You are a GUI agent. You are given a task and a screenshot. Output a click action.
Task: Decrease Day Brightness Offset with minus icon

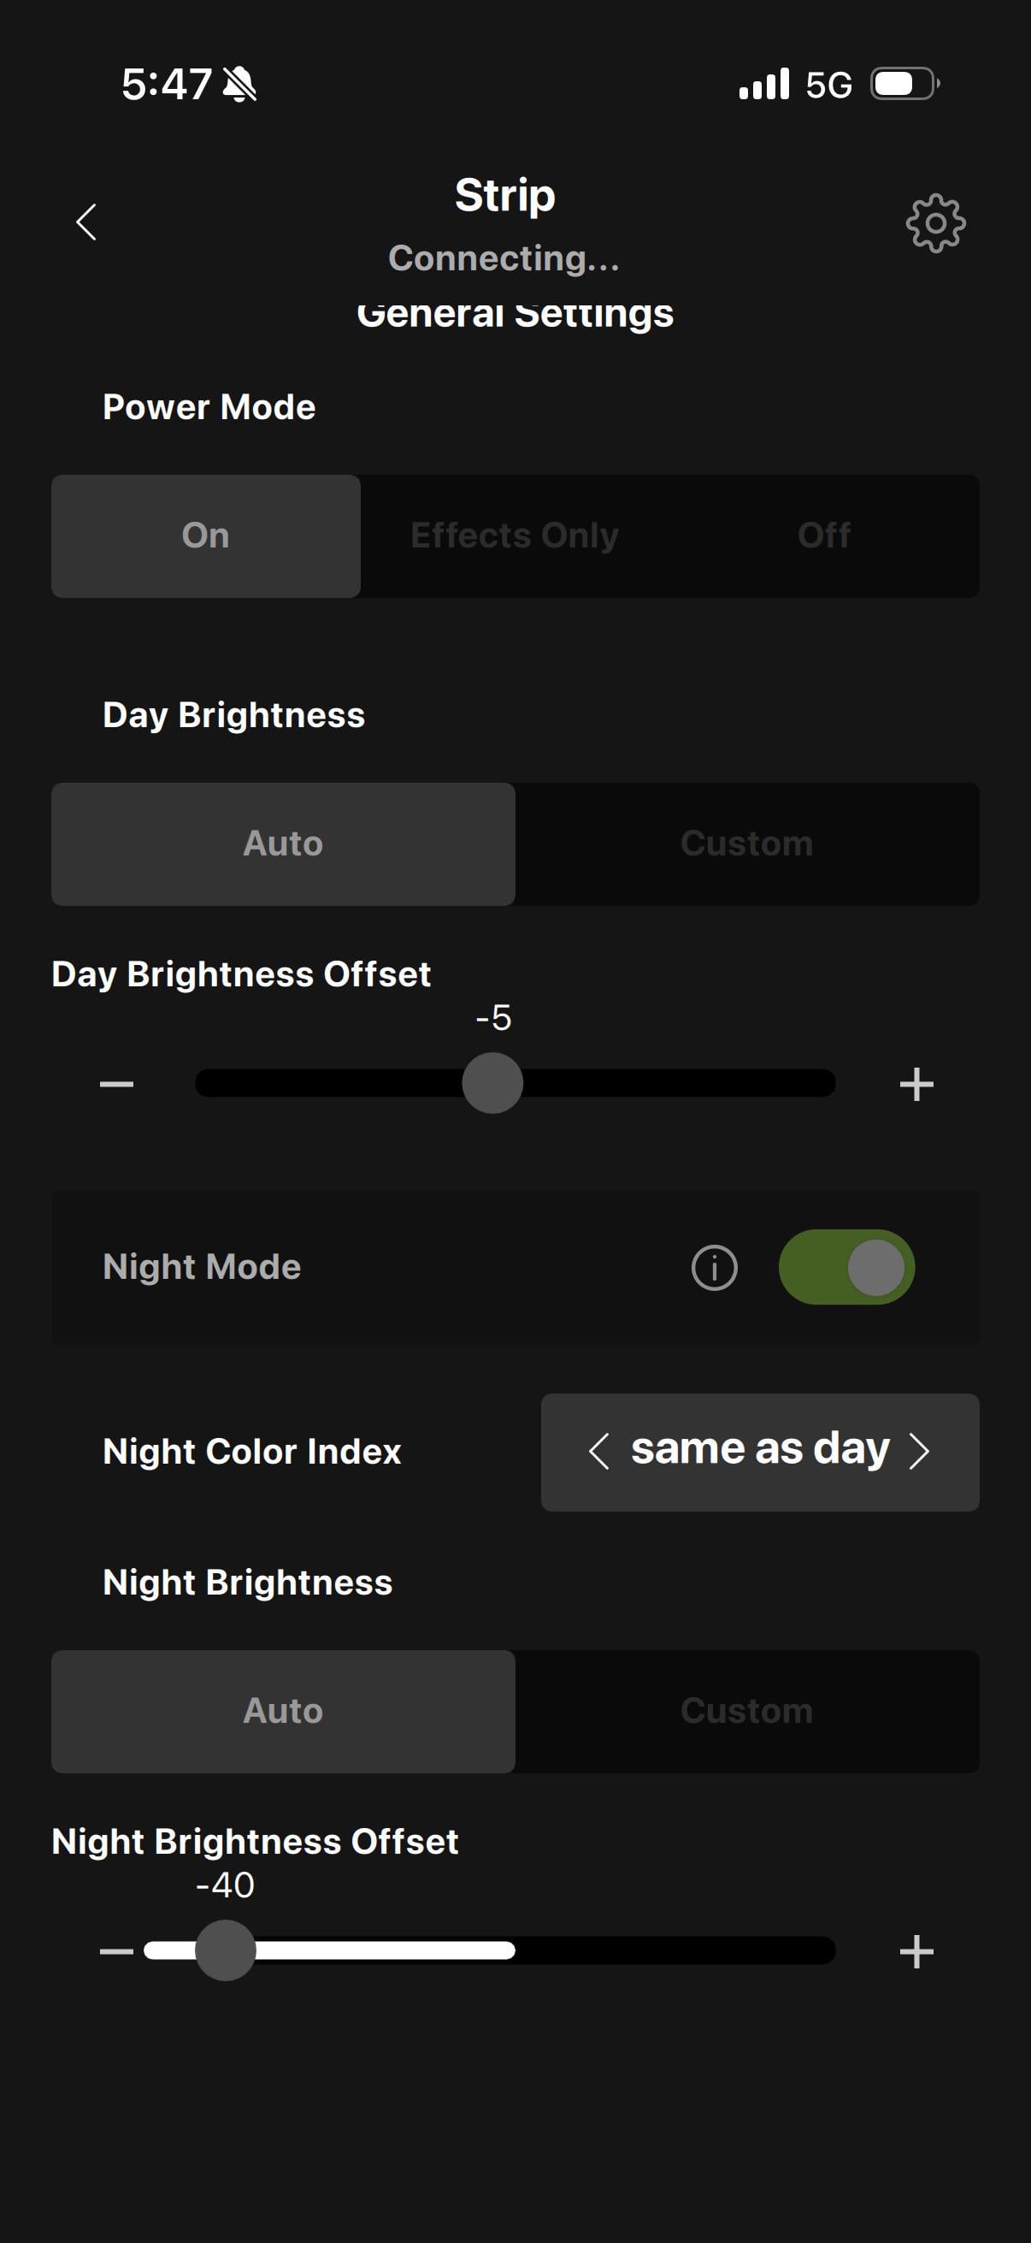[x=116, y=1084]
